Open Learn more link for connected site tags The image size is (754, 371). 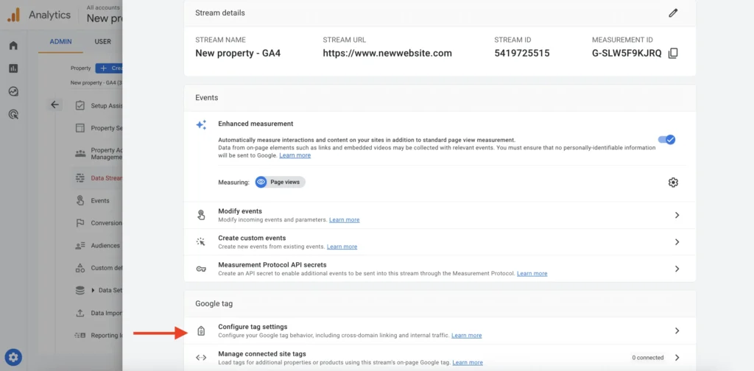(468, 362)
